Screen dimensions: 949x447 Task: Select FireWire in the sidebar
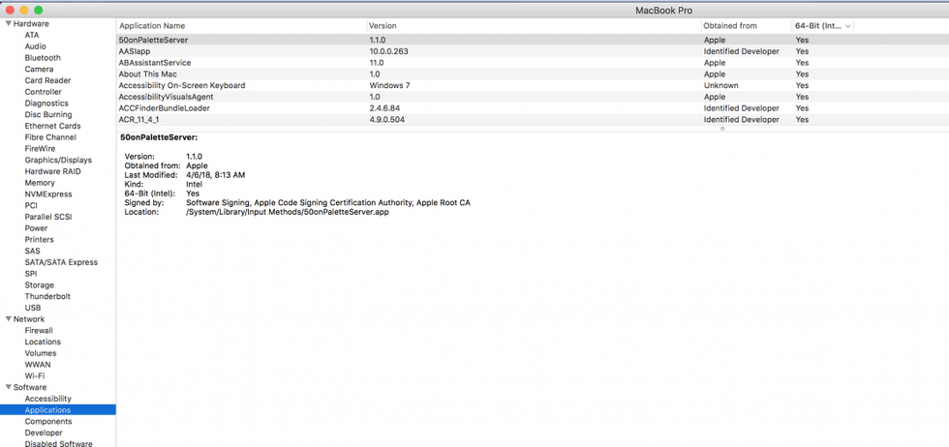coord(40,149)
